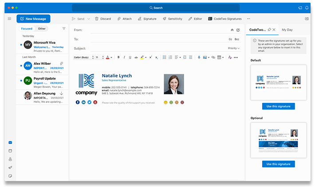
Task: Click Twitter icon in signature
Action: pos(89,102)
